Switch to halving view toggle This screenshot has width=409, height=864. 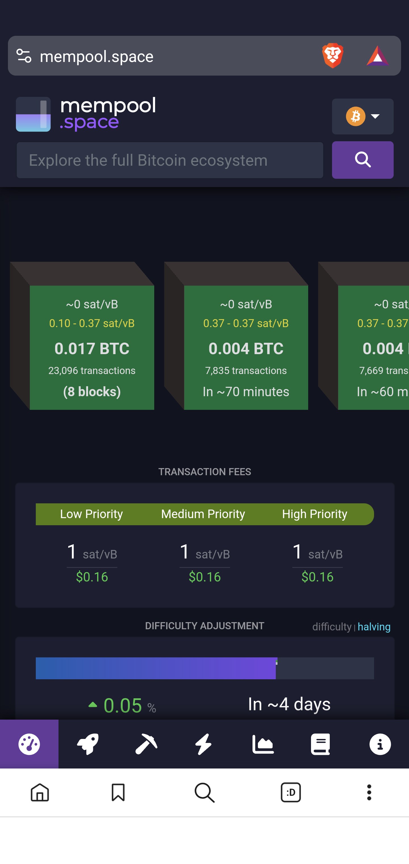pyautogui.click(x=374, y=626)
